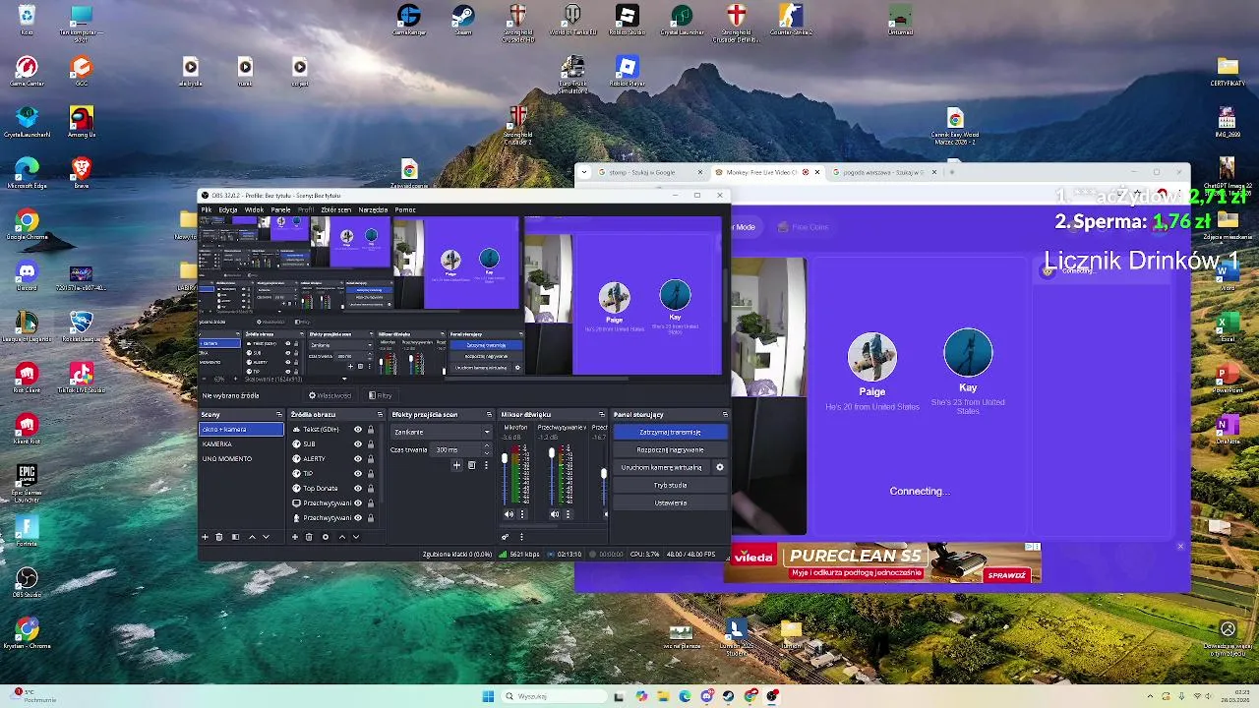Open Tryb studia mode
The image size is (1259, 708).
coord(670,485)
